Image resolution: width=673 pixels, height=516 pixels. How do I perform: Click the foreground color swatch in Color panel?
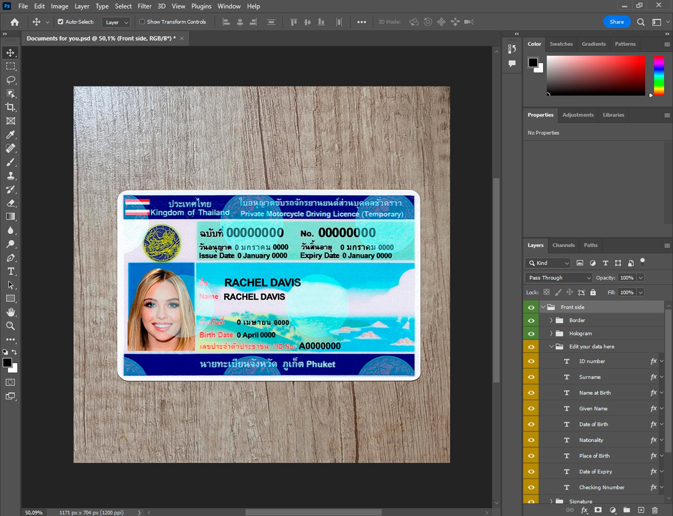(x=533, y=62)
